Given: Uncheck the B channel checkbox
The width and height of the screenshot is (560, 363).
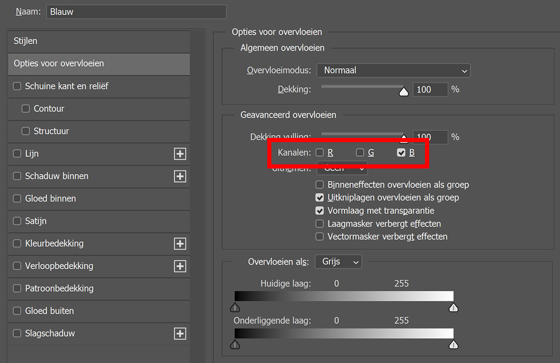Looking at the screenshot, I should tap(401, 152).
